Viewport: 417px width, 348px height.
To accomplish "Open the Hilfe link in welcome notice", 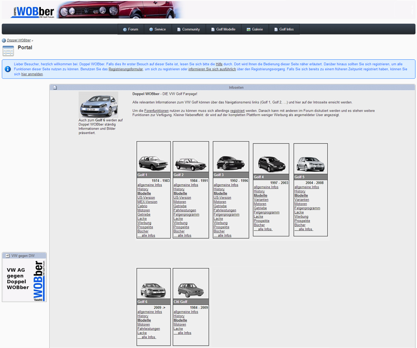I will [x=219, y=64].
